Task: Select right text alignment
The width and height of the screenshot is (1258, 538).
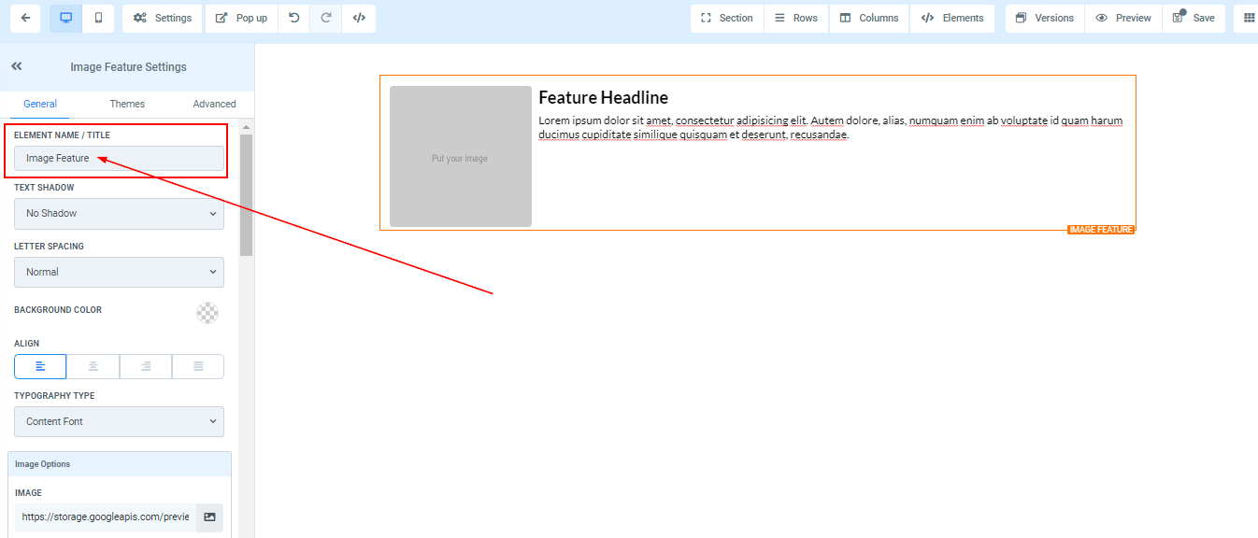Action: pyautogui.click(x=146, y=366)
